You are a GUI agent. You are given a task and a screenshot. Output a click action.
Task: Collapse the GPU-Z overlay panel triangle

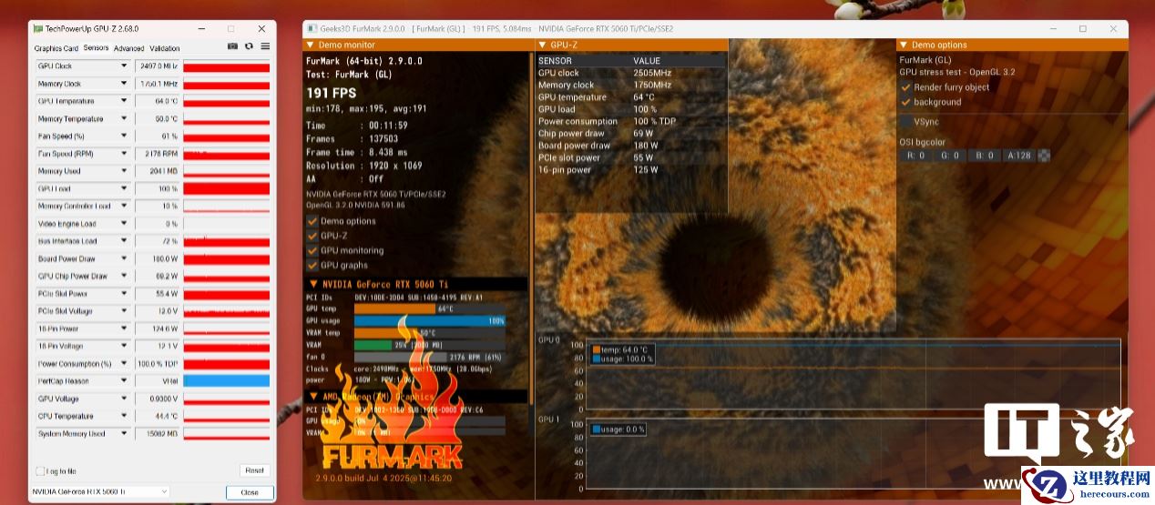pyautogui.click(x=542, y=45)
